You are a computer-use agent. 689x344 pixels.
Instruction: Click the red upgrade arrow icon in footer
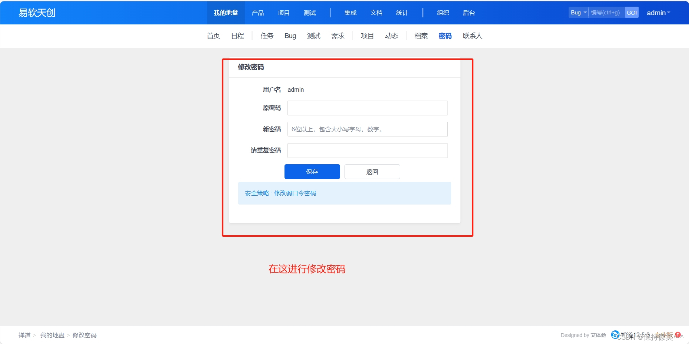[678, 335]
